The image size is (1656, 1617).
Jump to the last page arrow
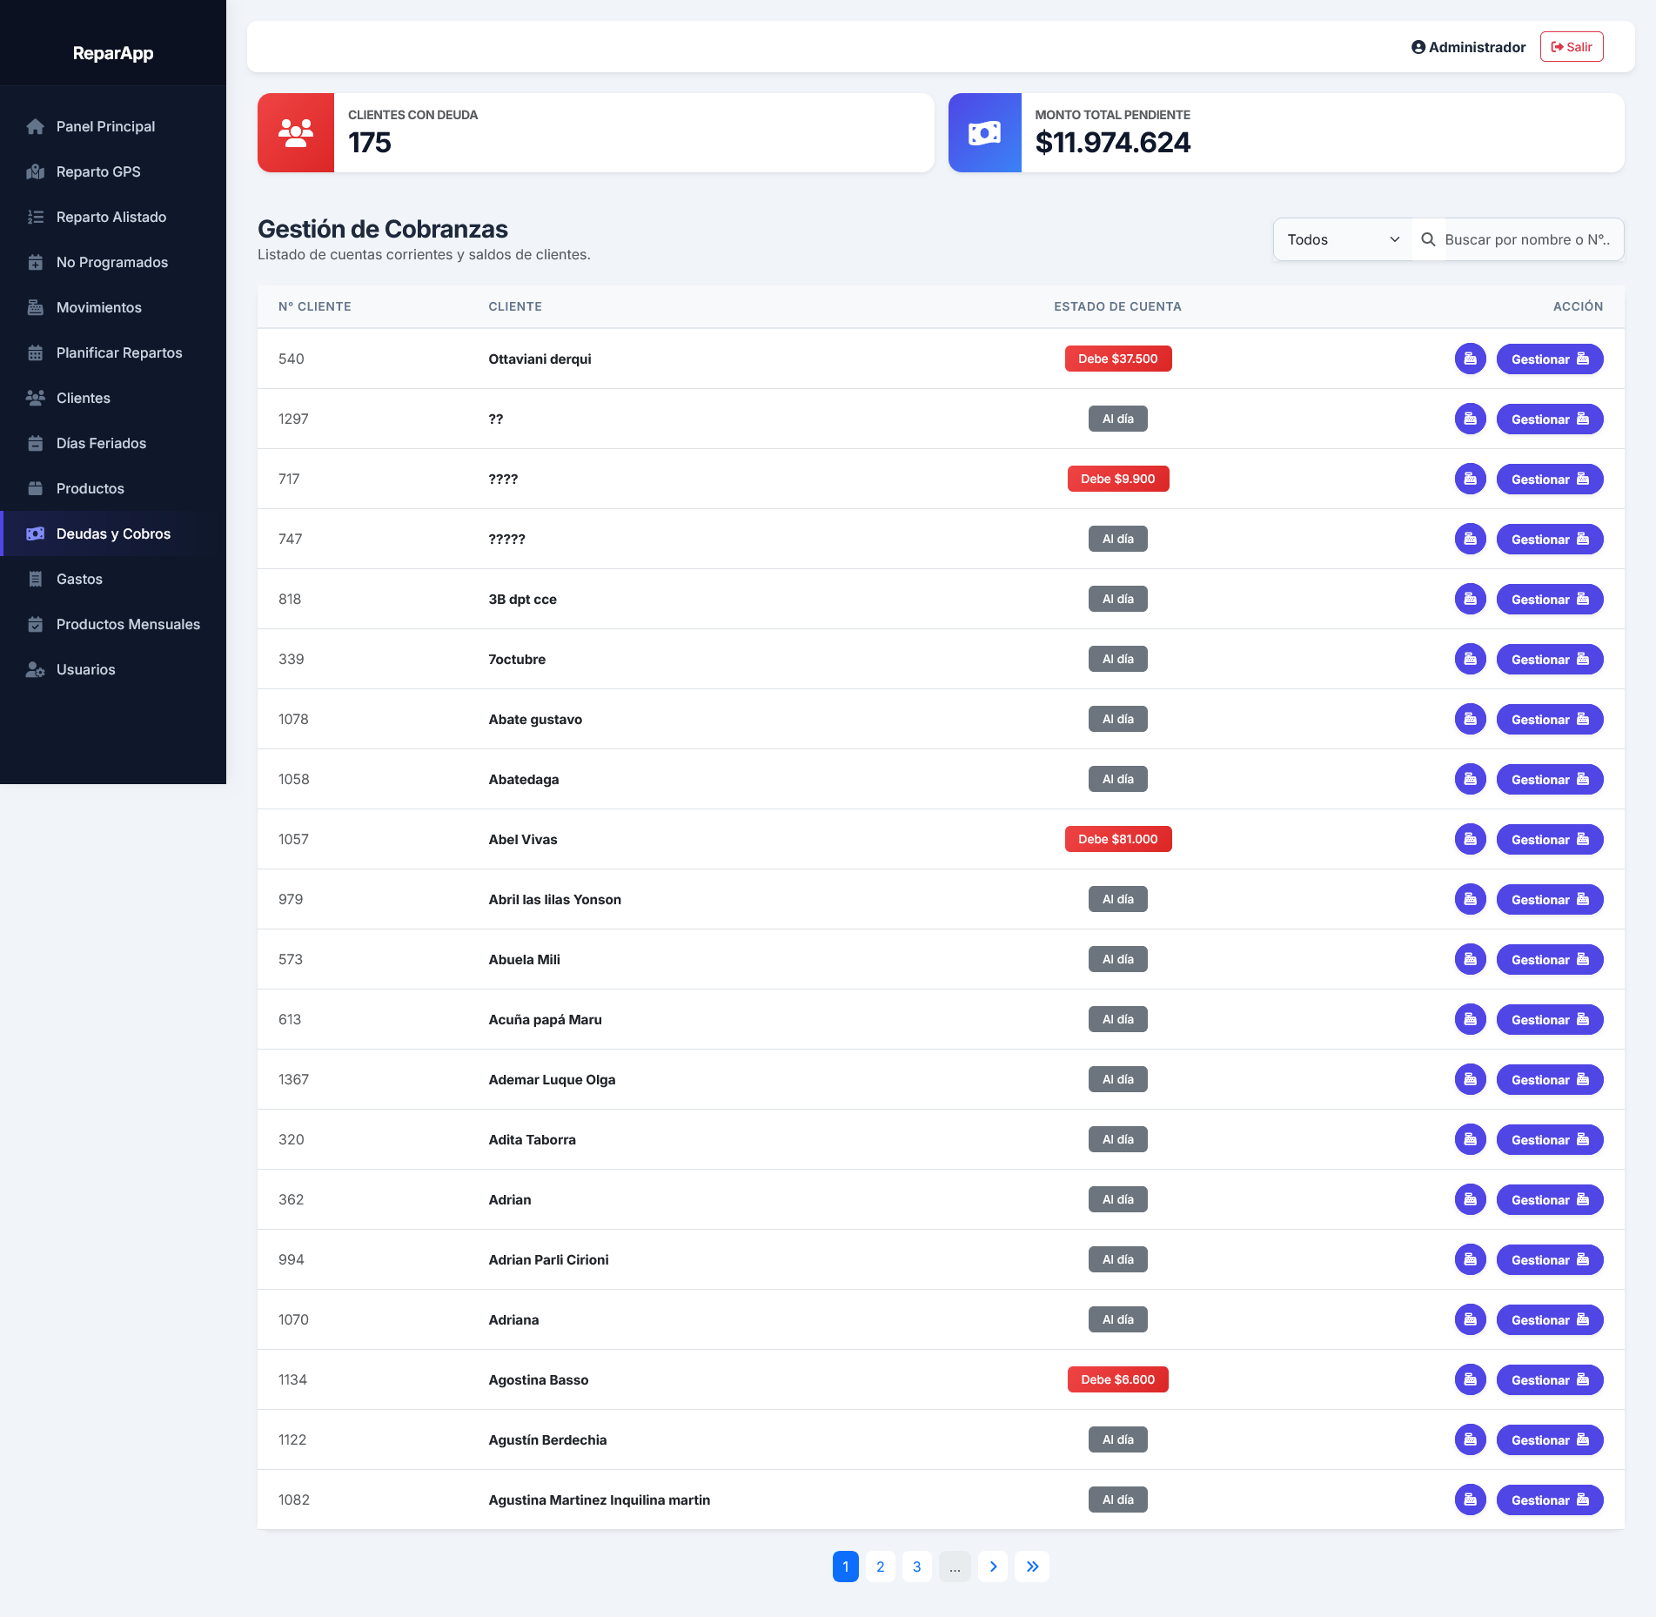tap(1032, 1567)
